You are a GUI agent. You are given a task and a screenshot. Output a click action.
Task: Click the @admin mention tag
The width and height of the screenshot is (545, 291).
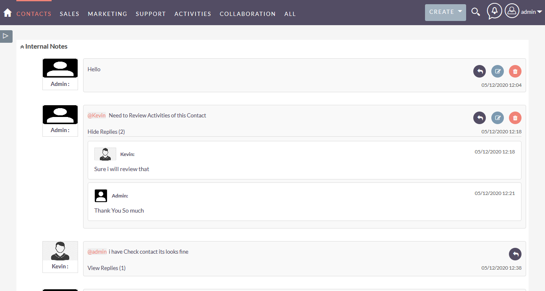(97, 252)
